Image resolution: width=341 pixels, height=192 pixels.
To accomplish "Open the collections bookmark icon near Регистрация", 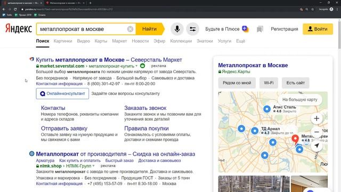I will [259, 29].
